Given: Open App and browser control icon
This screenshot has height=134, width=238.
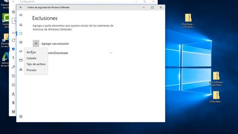Looking at the screenshot, I should (21, 60).
